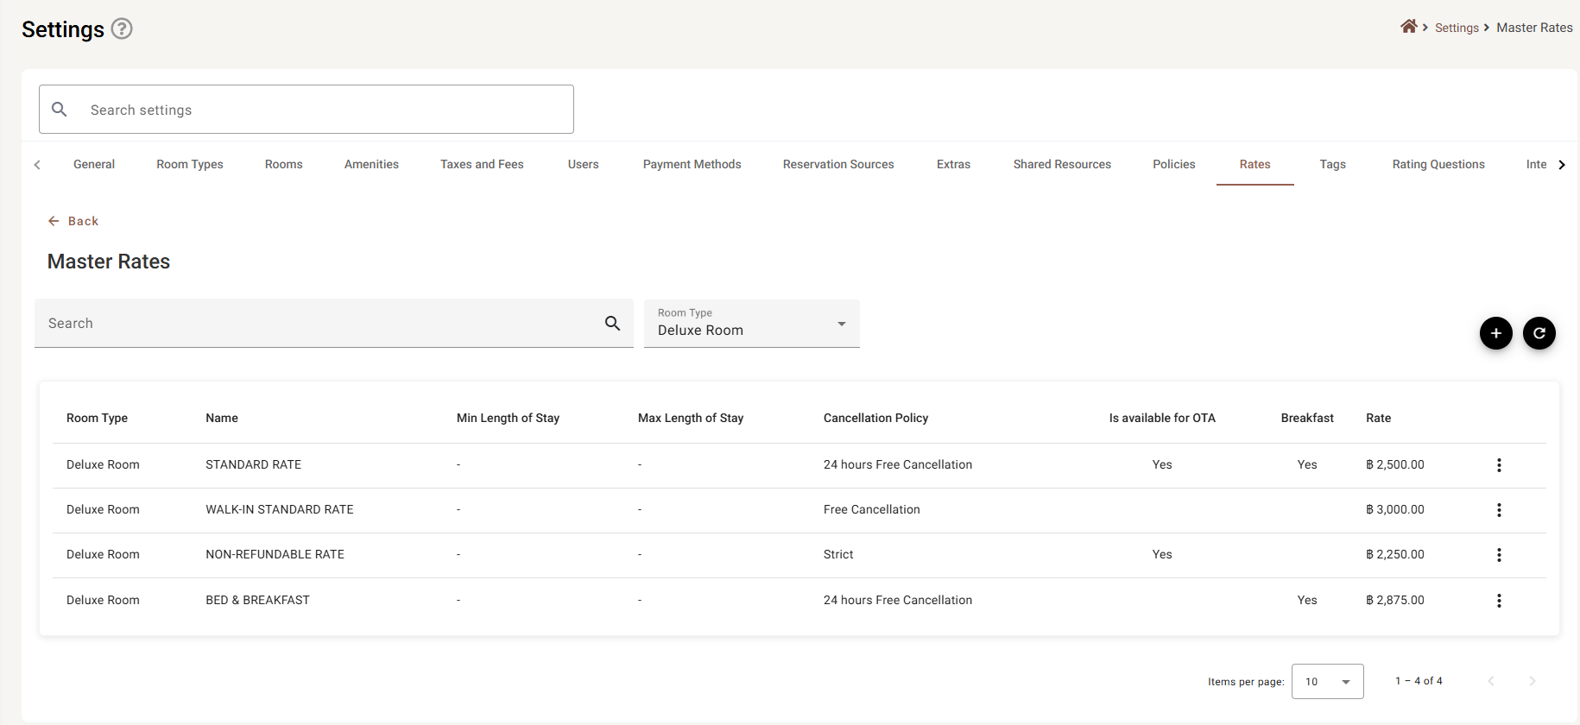The height and width of the screenshot is (725, 1580).
Task: Click the magnifier in Search settings box
Action: pyautogui.click(x=60, y=110)
